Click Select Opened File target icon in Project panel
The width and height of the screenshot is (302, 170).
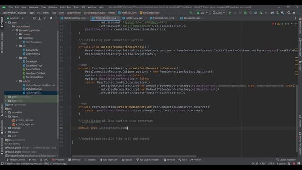coord(34,18)
